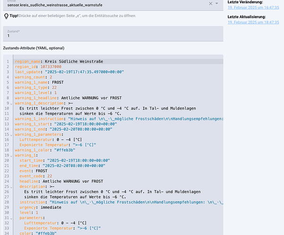
Task: Click the warning_count line in the editor
Action: [x=33, y=77]
